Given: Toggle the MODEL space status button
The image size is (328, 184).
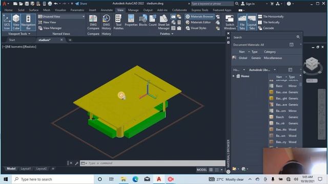Looking at the screenshot, I should pyautogui.click(x=201, y=170).
